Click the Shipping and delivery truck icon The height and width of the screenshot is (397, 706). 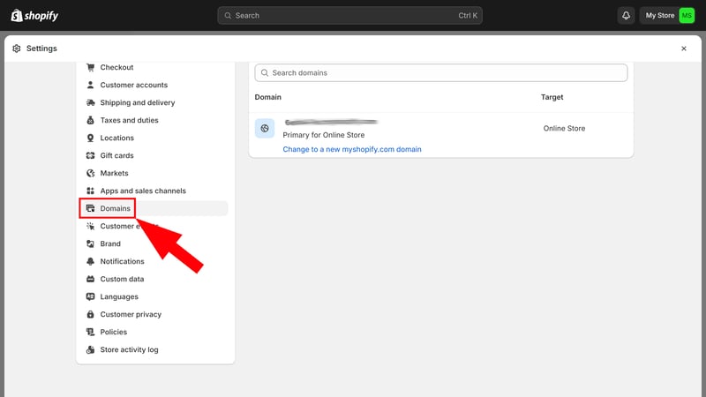tap(91, 102)
